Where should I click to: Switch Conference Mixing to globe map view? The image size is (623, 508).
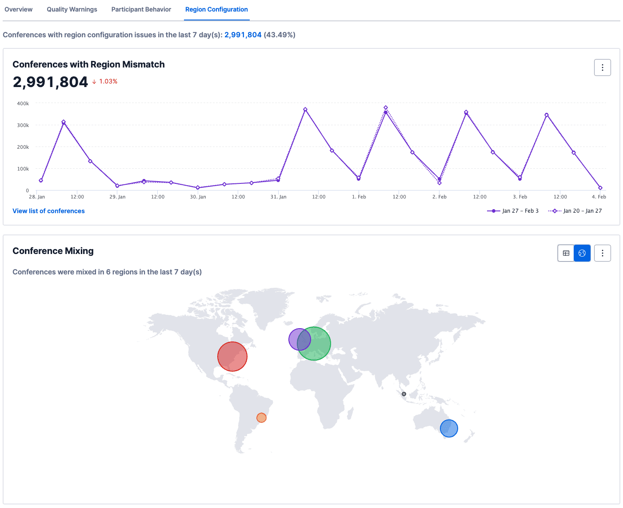coord(582,253)
